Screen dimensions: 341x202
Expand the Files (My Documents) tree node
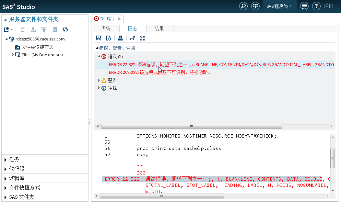13,55
